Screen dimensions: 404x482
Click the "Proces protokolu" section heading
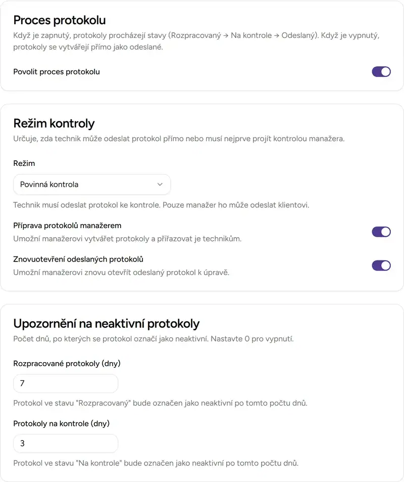tap(60, 20)
